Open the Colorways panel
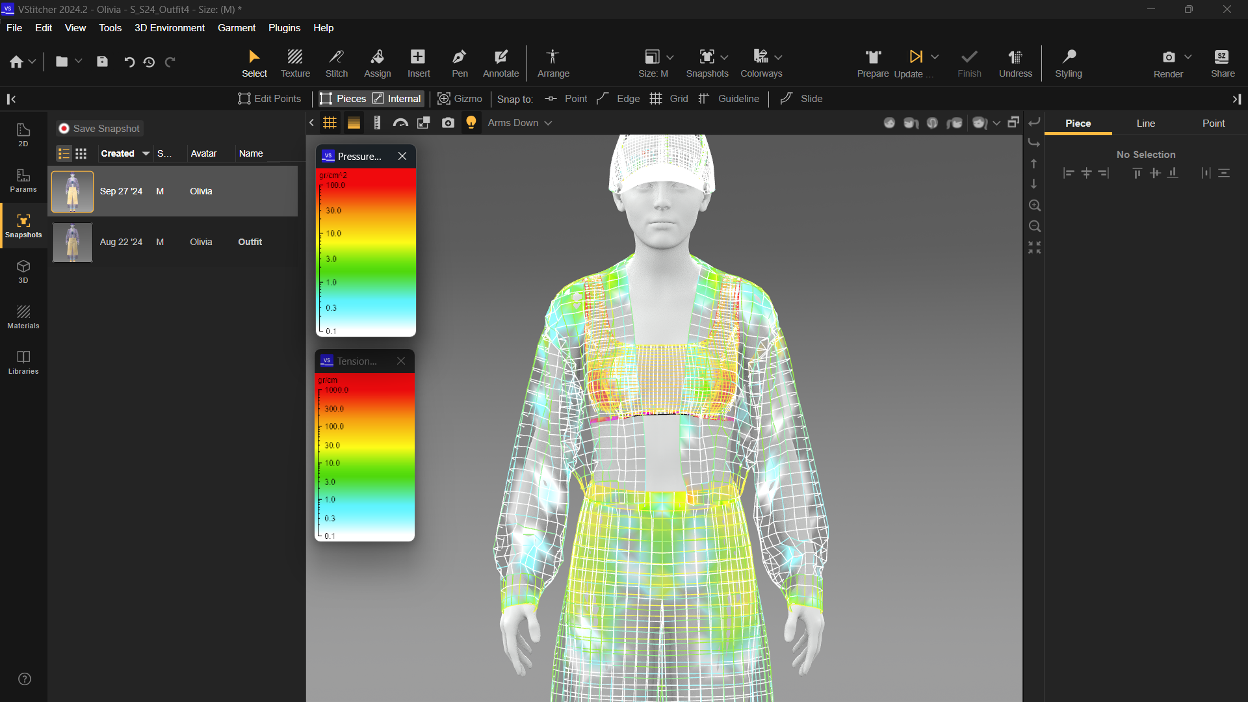The height and width of the screenshot is (702, 1248). [760, 62]
